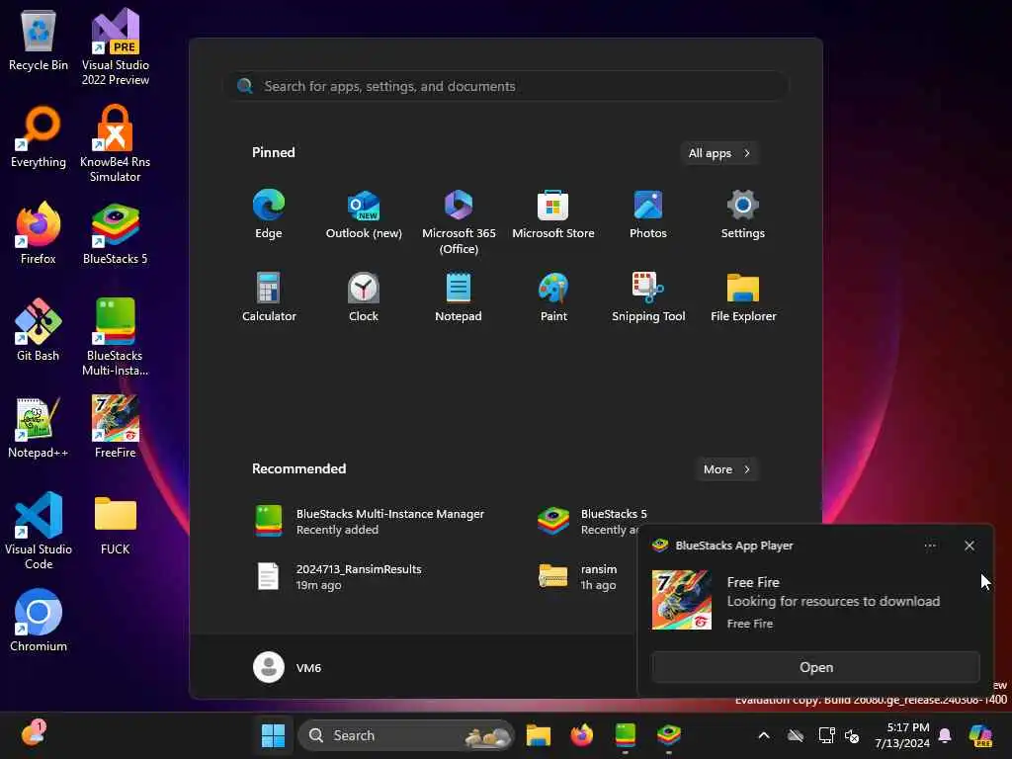Click taskbar Search box
Image resolution: width=1012 pixels, height=759 pixels.
(x=406, y=735)
